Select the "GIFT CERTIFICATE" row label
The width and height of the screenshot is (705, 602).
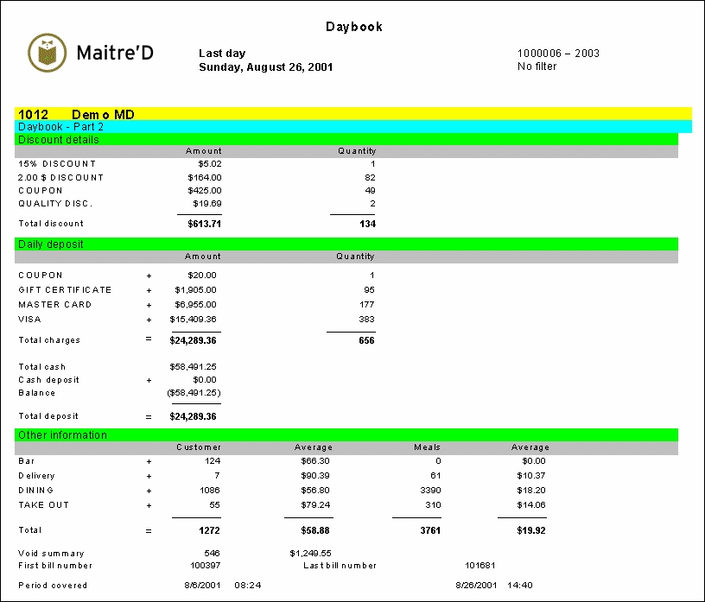pyautogui.click(x=65, y=290)
